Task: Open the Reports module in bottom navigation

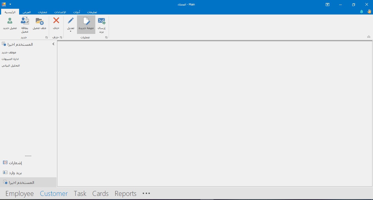Action: click(x=125, y=194)
